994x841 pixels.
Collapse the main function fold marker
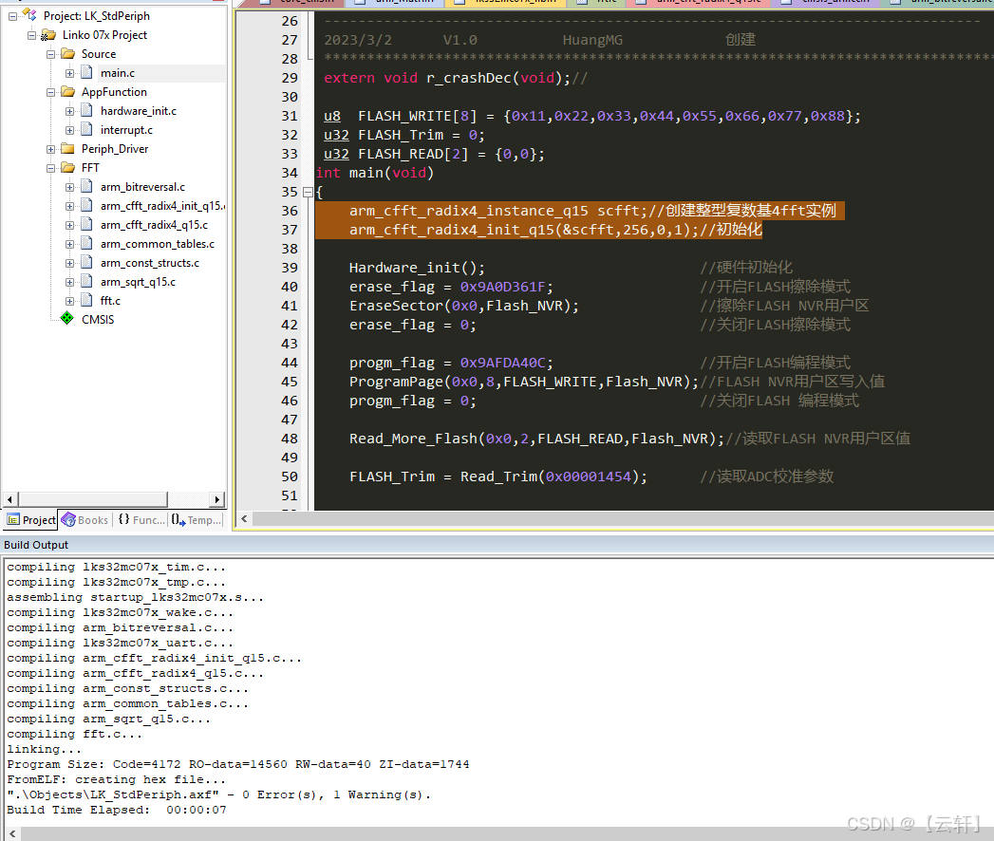(308, 192)
